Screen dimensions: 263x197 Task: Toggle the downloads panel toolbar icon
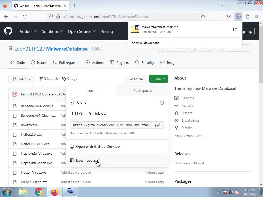point(238,17)
